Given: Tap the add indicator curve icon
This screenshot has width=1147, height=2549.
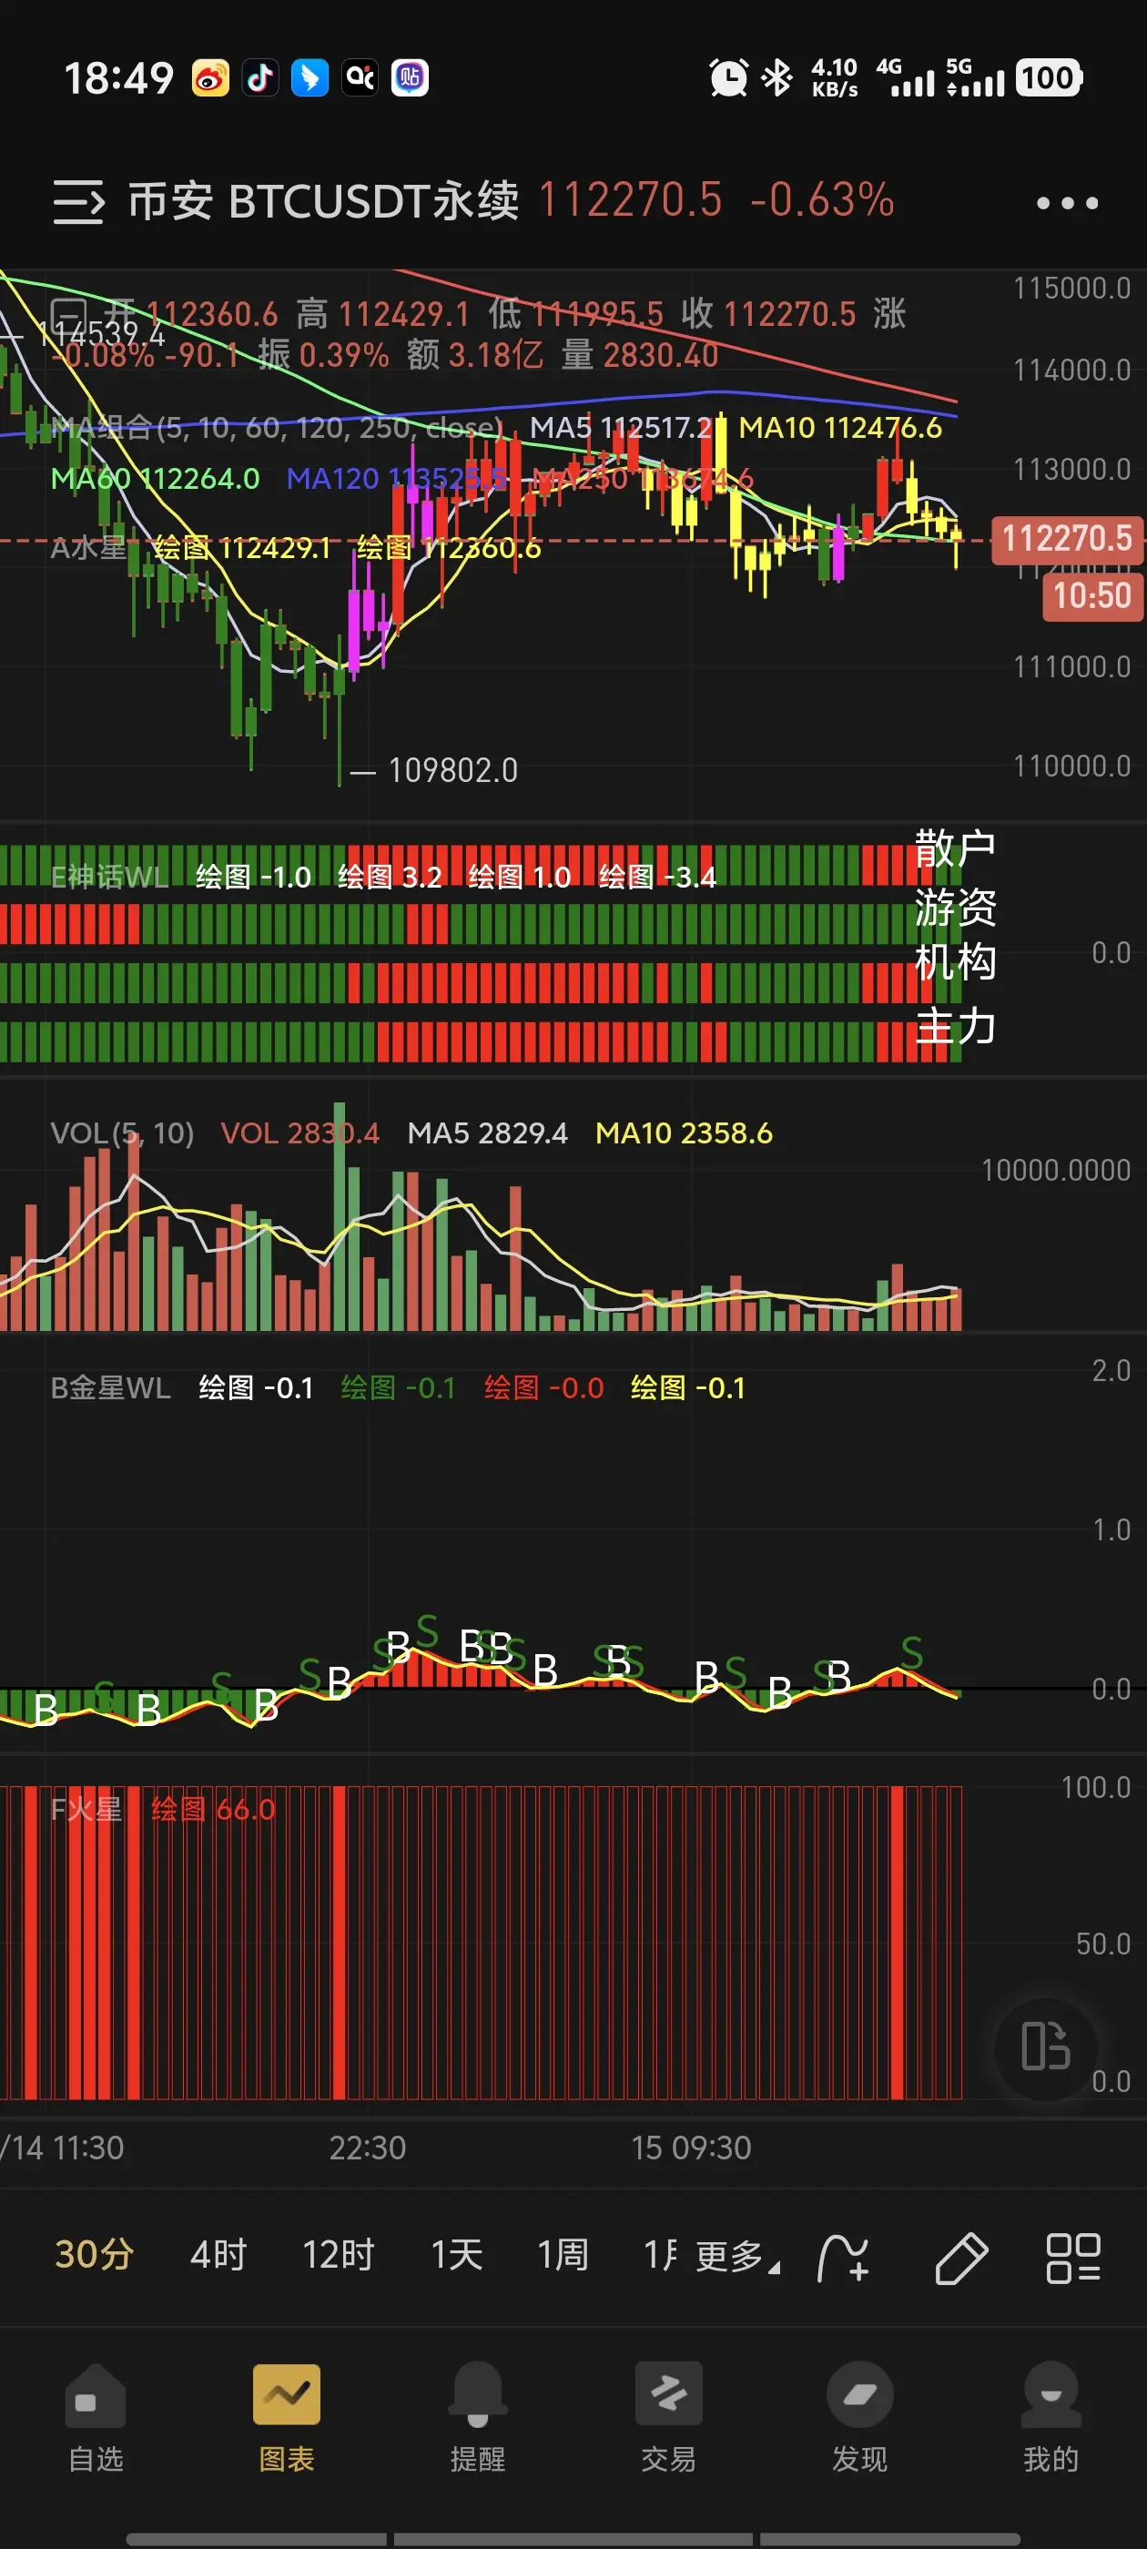Looking at the screenshot, I should pos(843,2258).
